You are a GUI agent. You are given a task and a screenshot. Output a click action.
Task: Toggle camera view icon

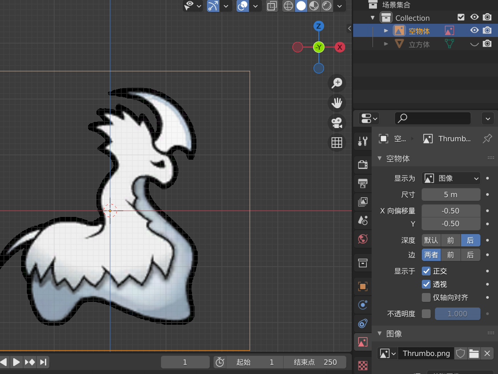click(x=337, y=123)
